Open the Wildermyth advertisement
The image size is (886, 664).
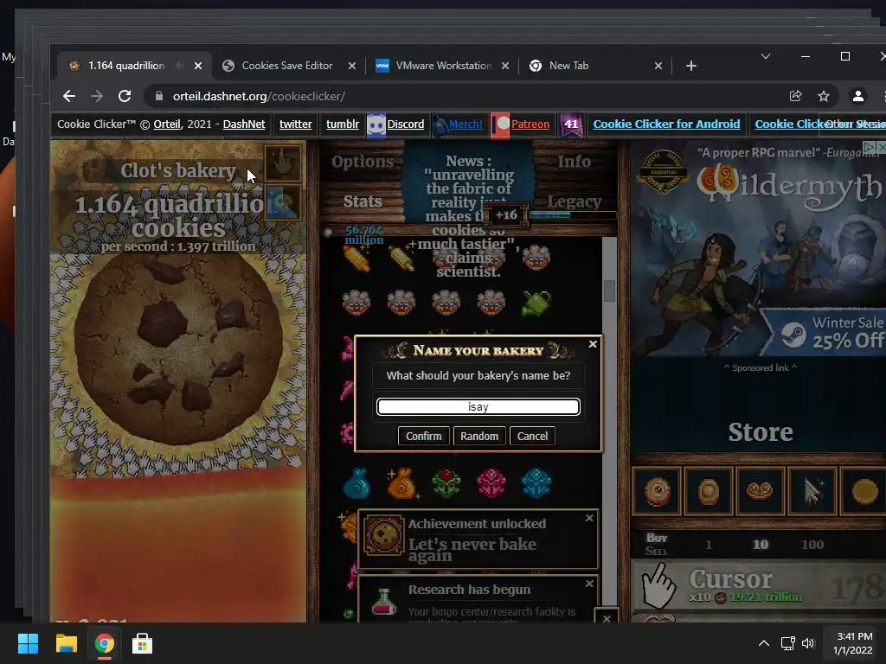758,248
